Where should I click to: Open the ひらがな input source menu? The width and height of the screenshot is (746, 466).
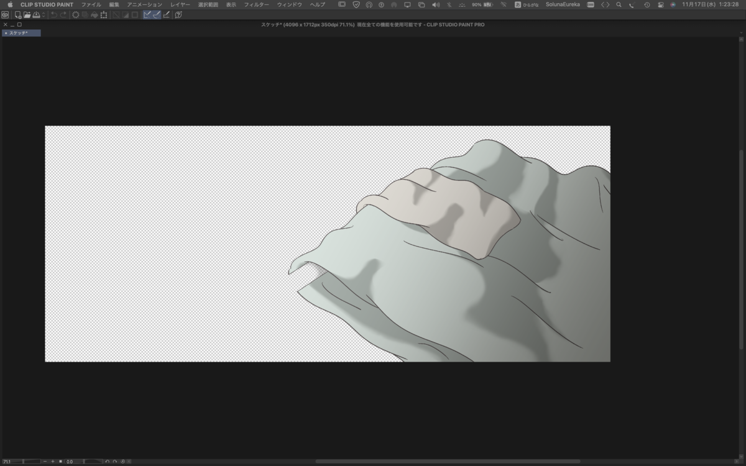(530, 4)
